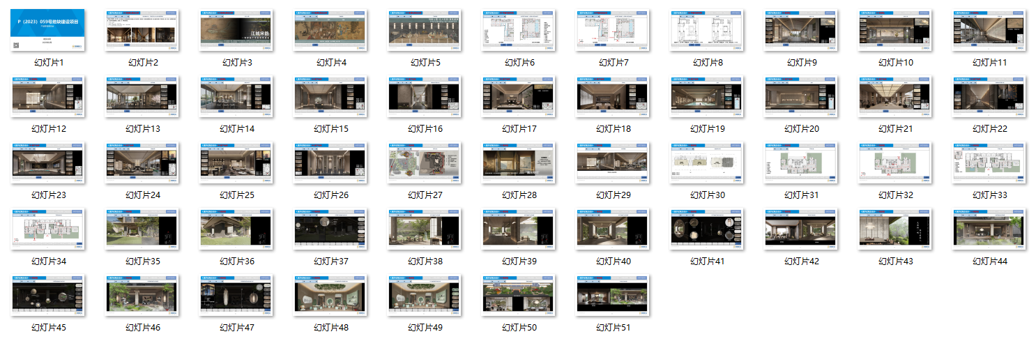Click the text label 幻灯片46
1036x341 pixels.
[x=144, y=328]
